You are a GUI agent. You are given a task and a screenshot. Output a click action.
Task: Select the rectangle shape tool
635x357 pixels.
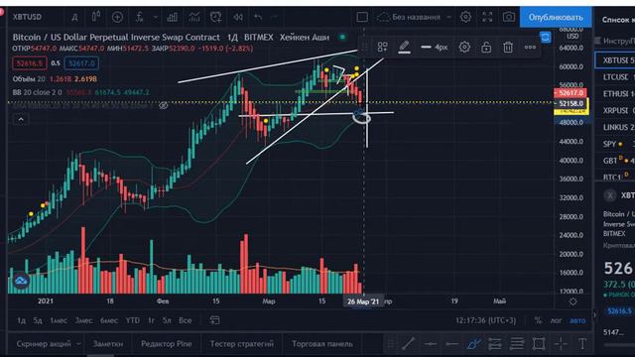pyautogui.click(x=539, y=344)
